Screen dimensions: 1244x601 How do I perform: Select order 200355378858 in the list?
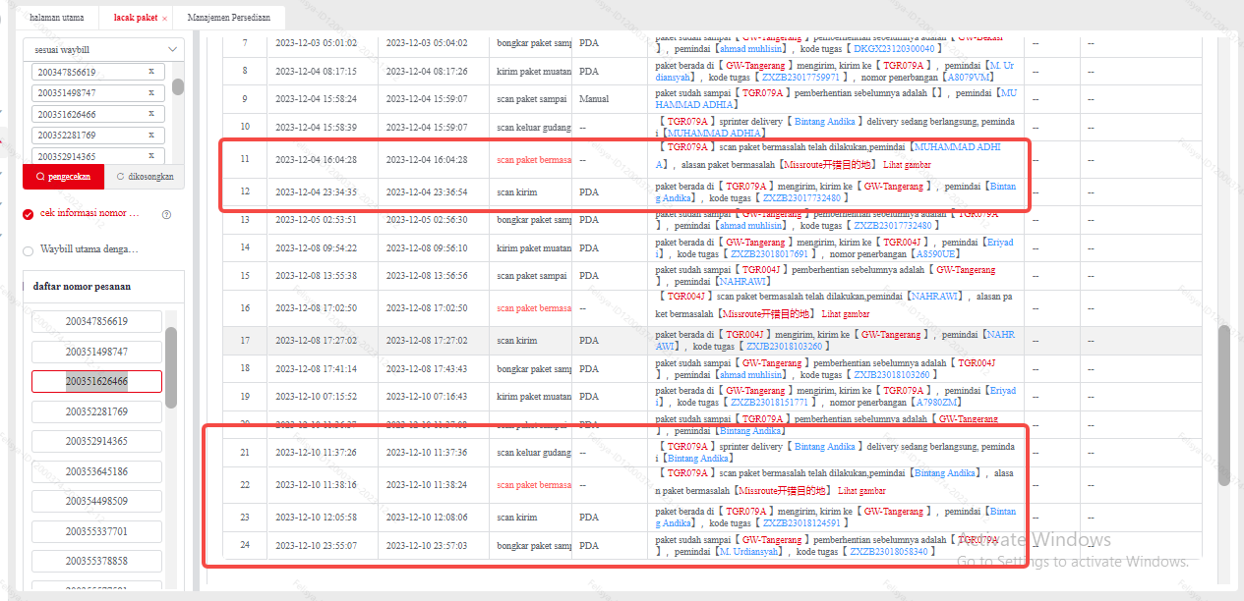pyautogui.click(x=96, y=561)
